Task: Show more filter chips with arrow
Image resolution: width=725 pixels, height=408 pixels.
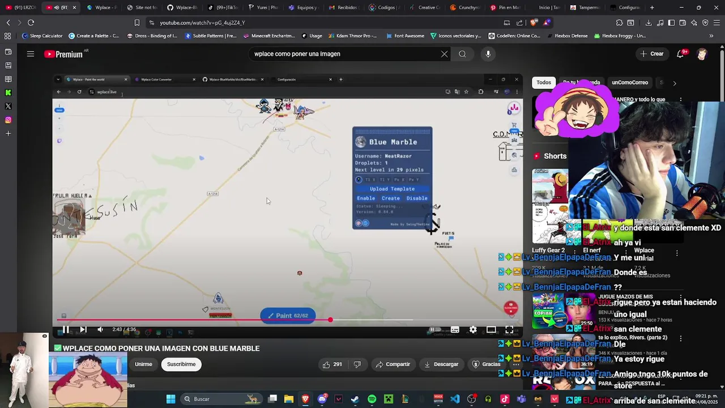Action: 674,83
